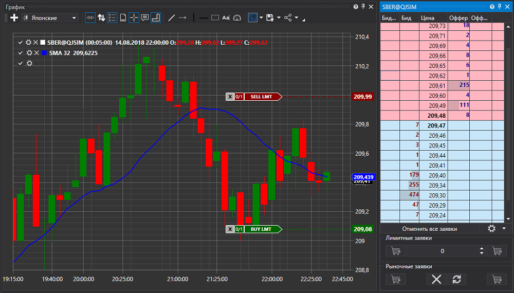
Task: Click the blue SMA 32 color swatch
Action: tap(44, 53)
